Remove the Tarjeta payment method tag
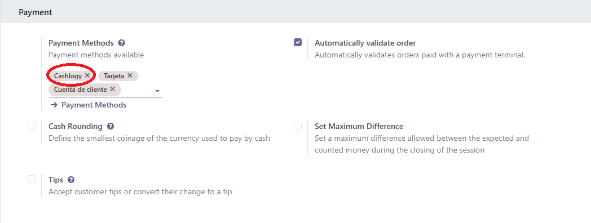 130,75
